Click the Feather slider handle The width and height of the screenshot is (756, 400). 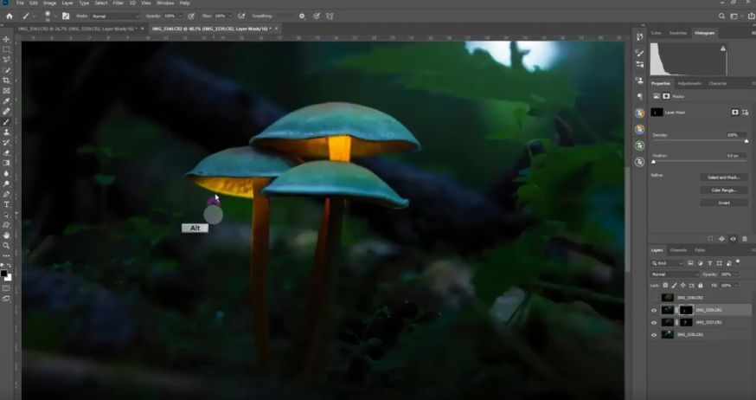tap(653, 162)
